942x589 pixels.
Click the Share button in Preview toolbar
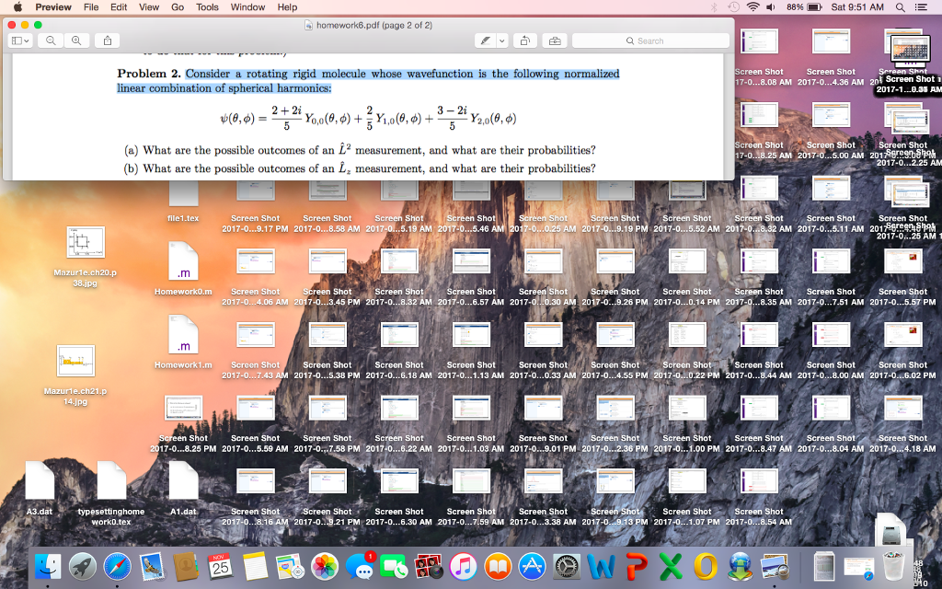(107, 40)
